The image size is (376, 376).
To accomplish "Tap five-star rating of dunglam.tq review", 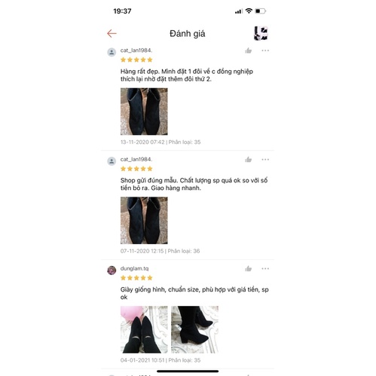I will (136, 278).
